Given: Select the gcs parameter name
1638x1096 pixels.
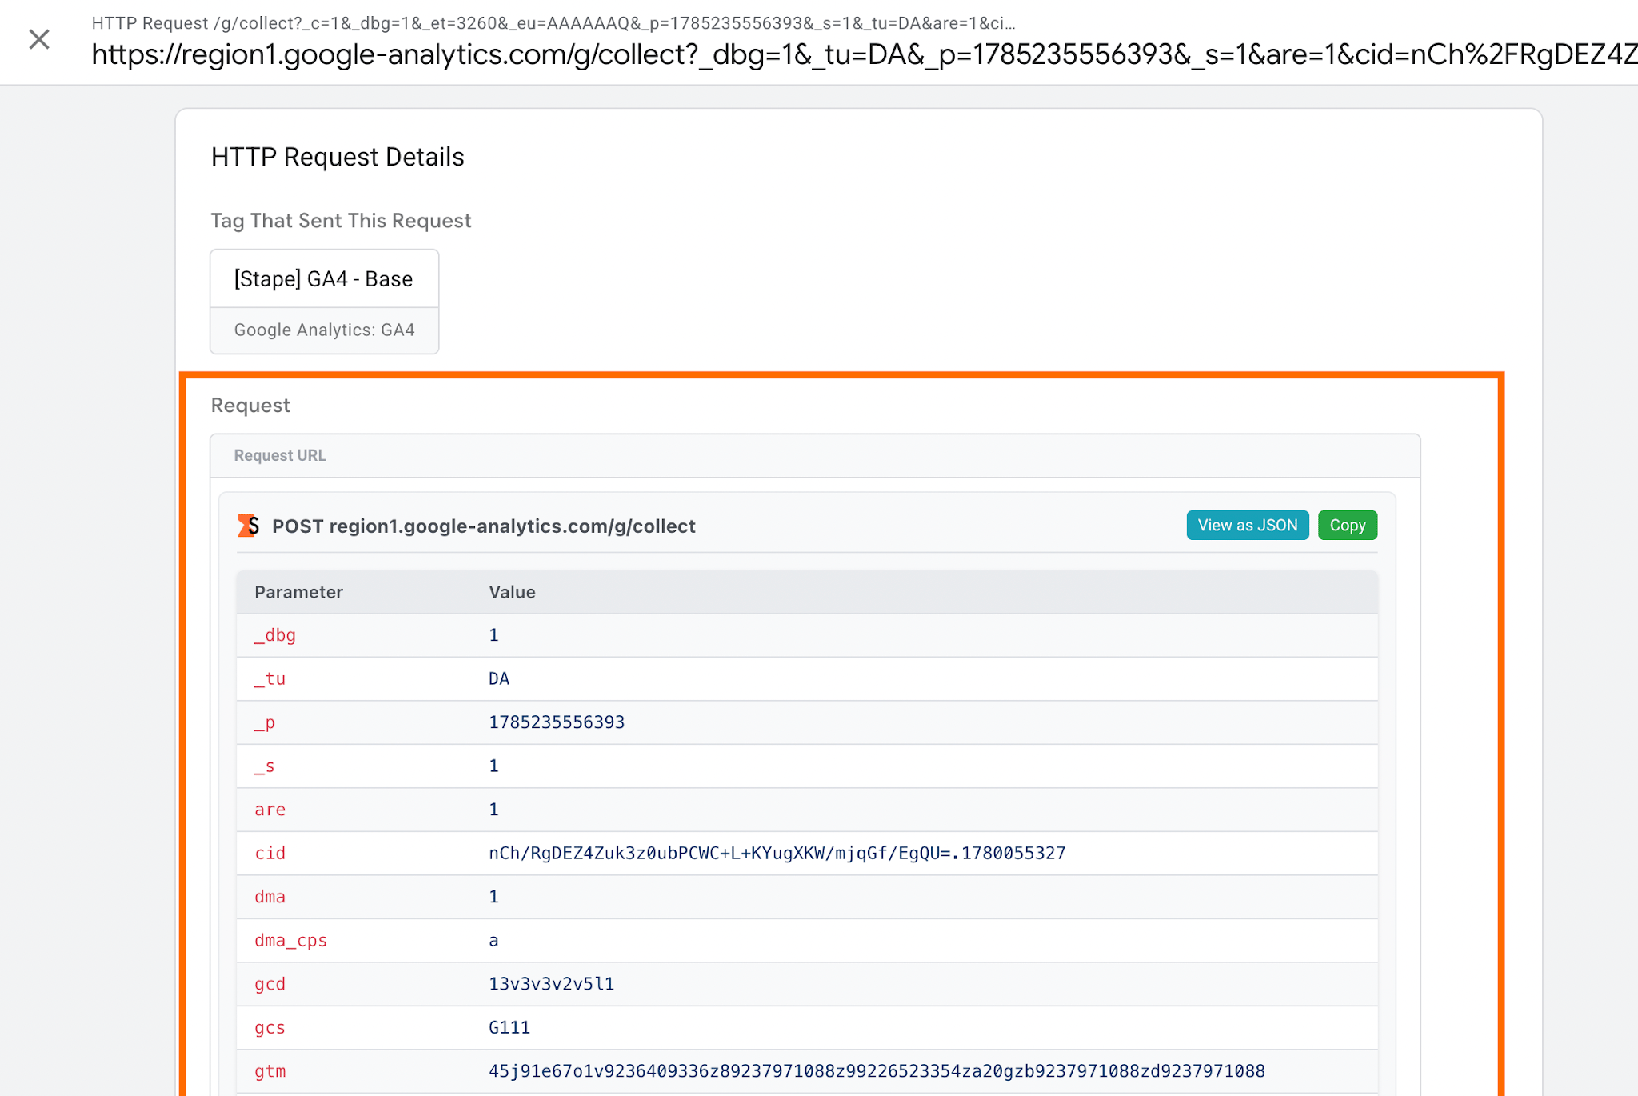Looking at the screenshot, I should [x=270, y=1028].
